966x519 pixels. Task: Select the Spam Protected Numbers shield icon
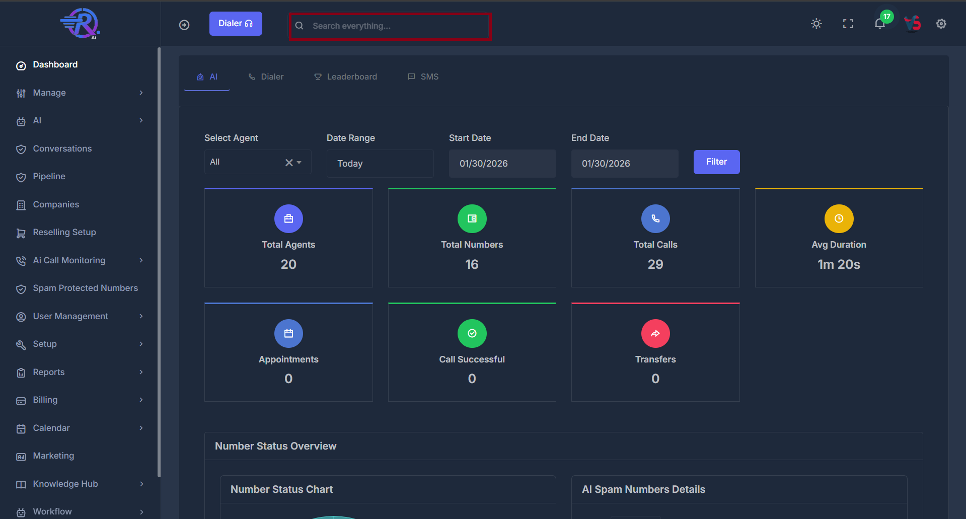click(21, 288)
